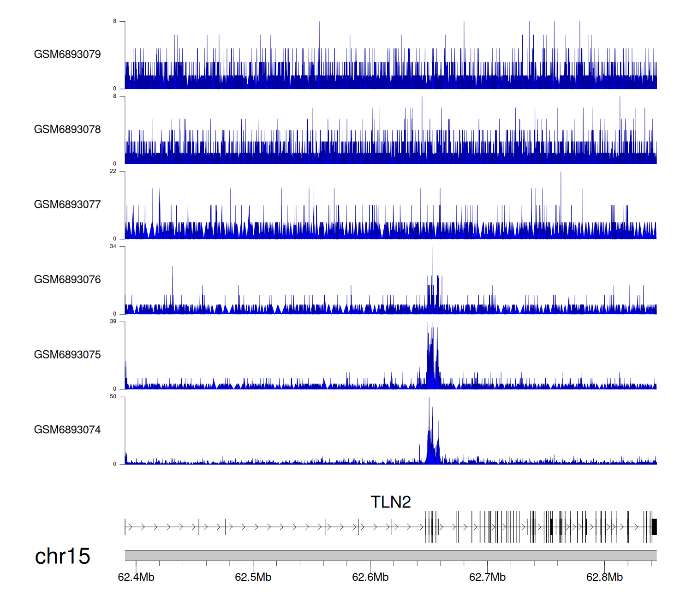
Task: Click the chr15 chromosome label
Action: click(62, 556)
